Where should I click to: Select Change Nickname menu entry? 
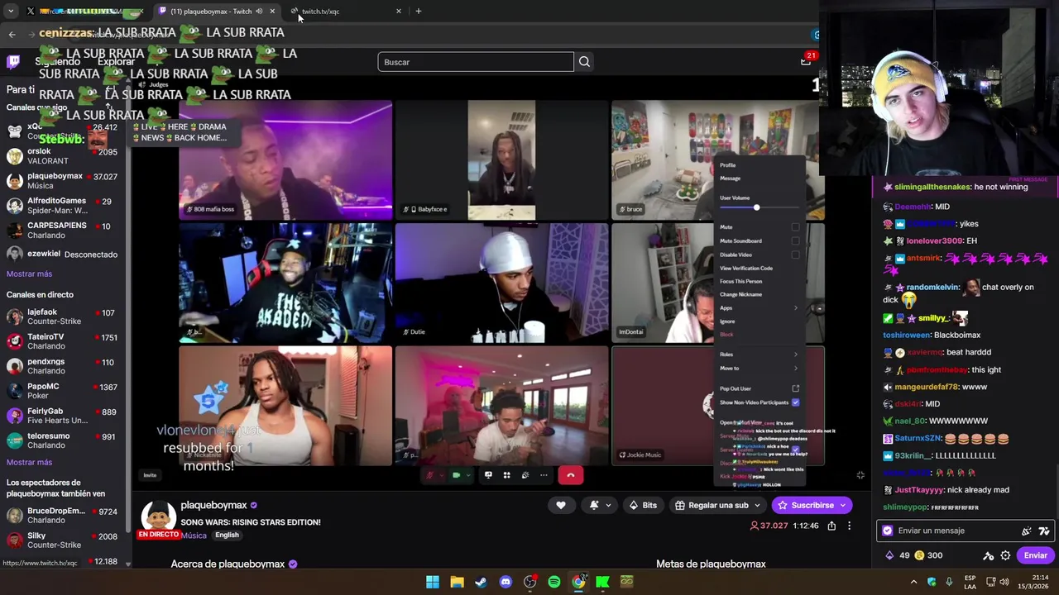pyautogui.click(x=740, y=294)
